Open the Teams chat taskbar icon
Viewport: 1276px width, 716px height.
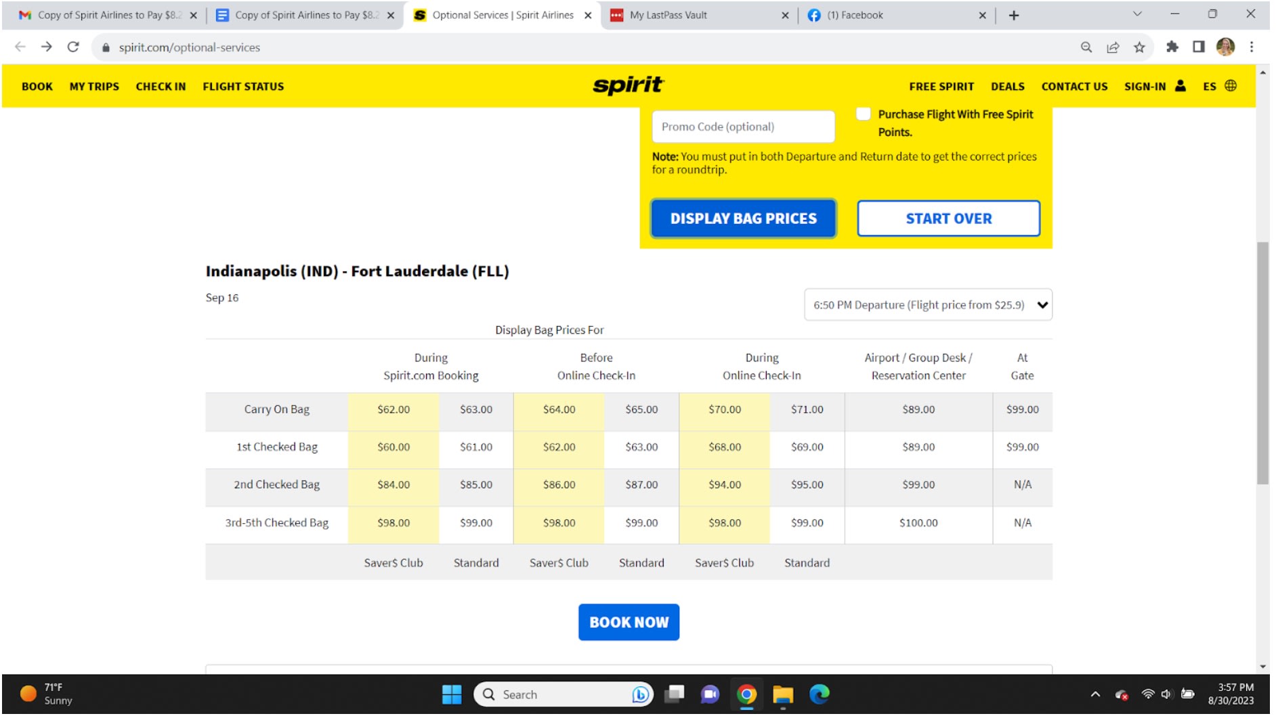click(x=710, y=695)
